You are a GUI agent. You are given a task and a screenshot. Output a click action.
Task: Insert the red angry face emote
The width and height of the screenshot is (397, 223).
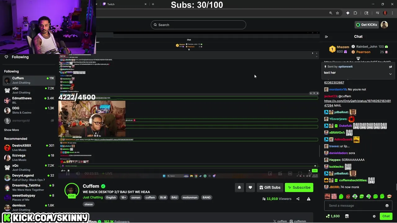[x=348, y=196]
